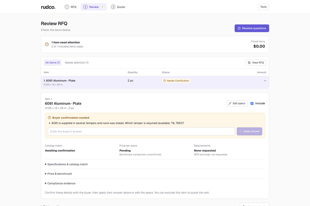This screenshot has width=310, height=206.
Task: Uncheck the Include checkbox for item 1
Action: 252,104
